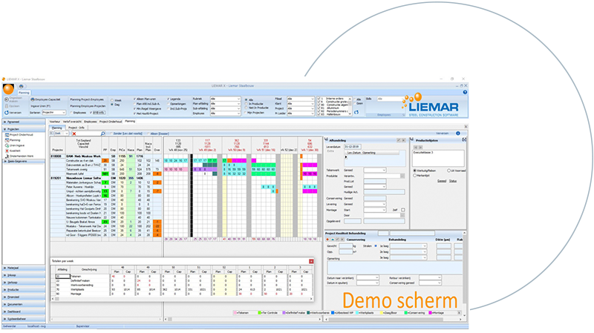Click Ingave Uren (F1) button
The width and height of the screenshot is (594, 333).
41,106
